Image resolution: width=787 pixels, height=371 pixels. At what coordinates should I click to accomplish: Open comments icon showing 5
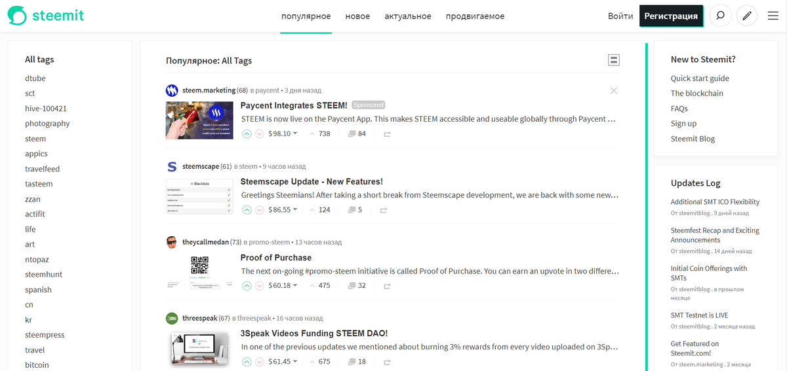tap(352, 210)
